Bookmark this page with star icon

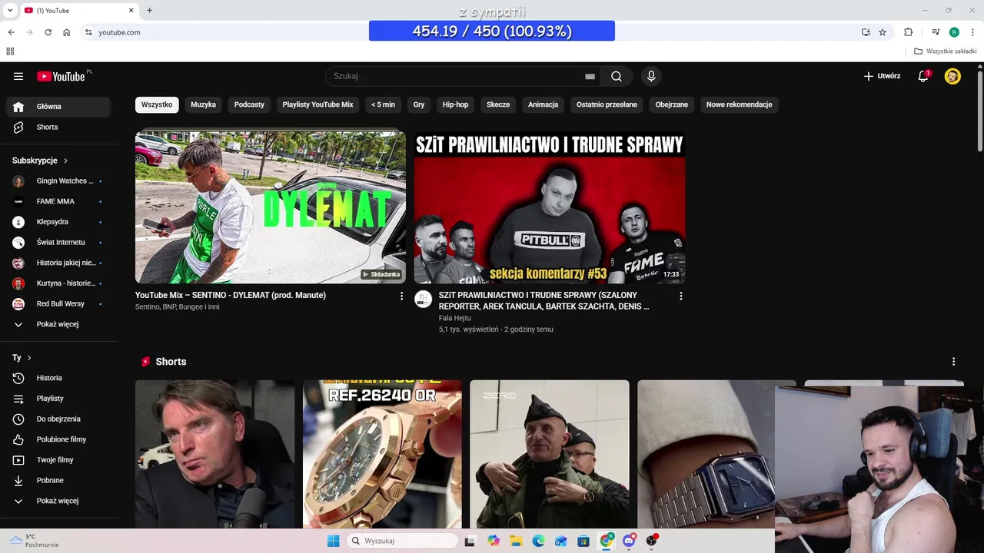point(883,32)
